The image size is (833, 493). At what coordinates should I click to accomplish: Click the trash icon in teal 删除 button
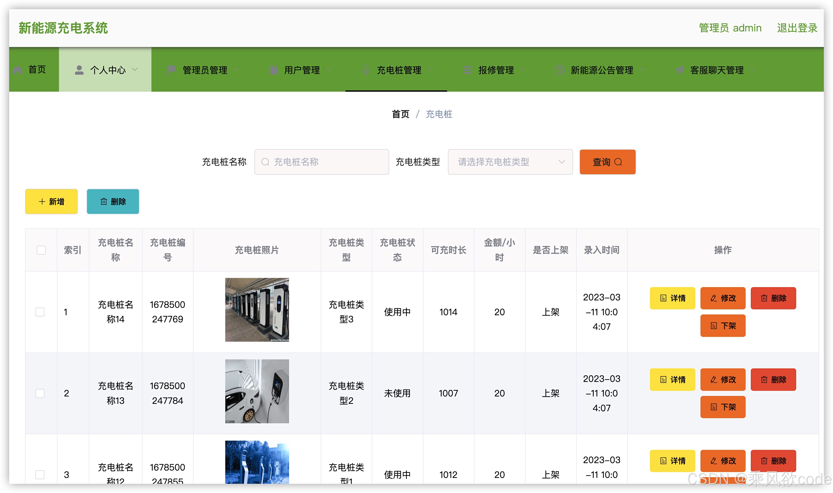104,202
